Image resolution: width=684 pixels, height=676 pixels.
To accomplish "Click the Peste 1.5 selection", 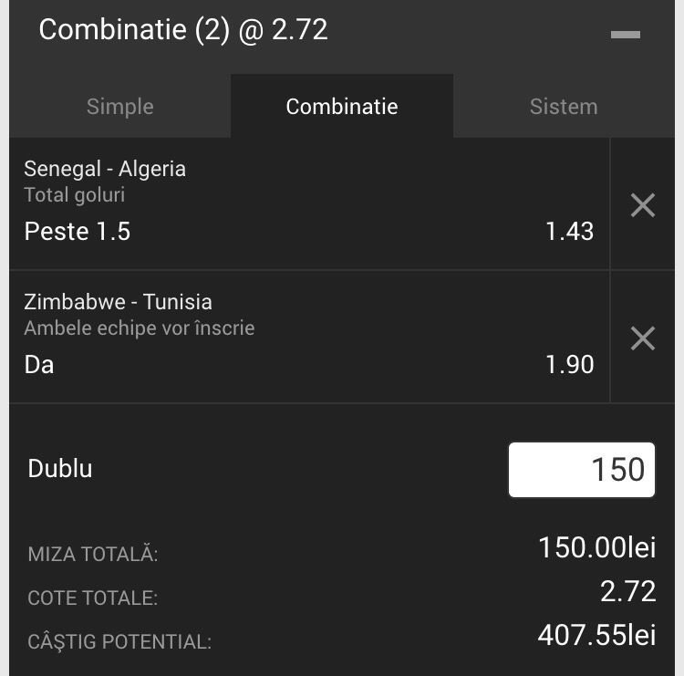I will (78, 231).
